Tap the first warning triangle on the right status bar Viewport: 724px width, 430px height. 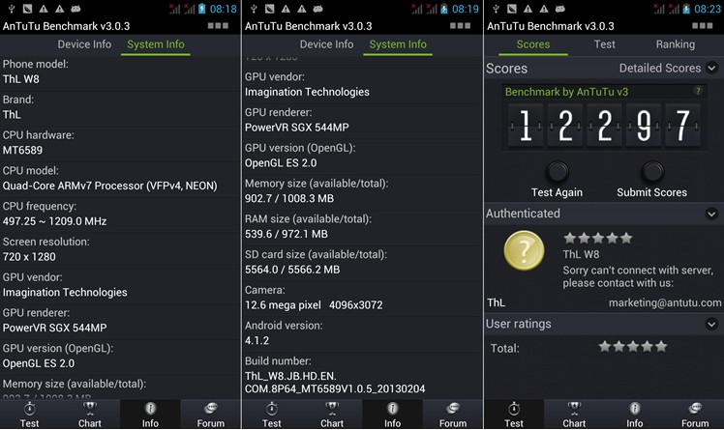pos(528,9)
